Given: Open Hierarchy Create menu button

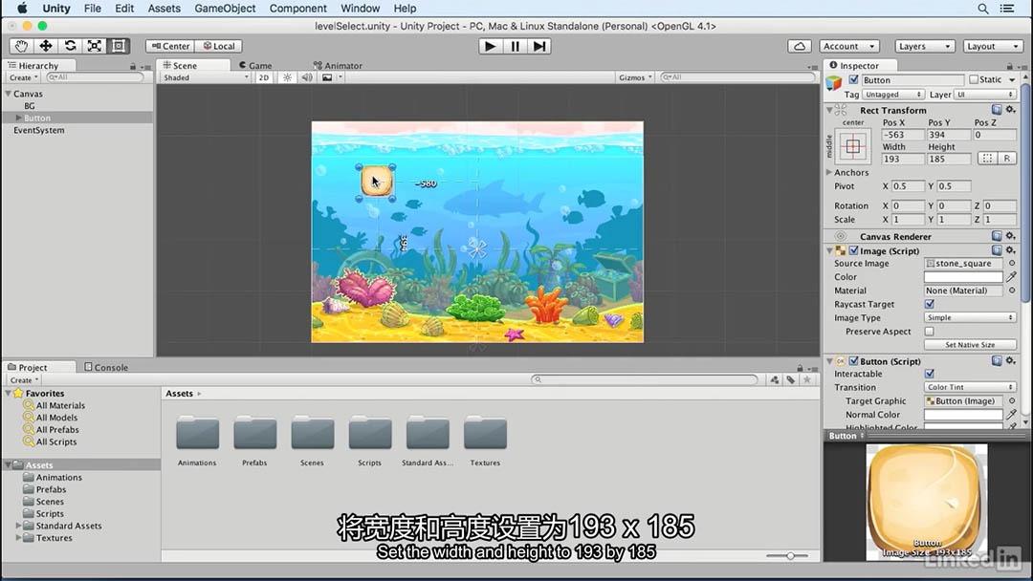Looking at the screenshot, I should tap(24, 77).
